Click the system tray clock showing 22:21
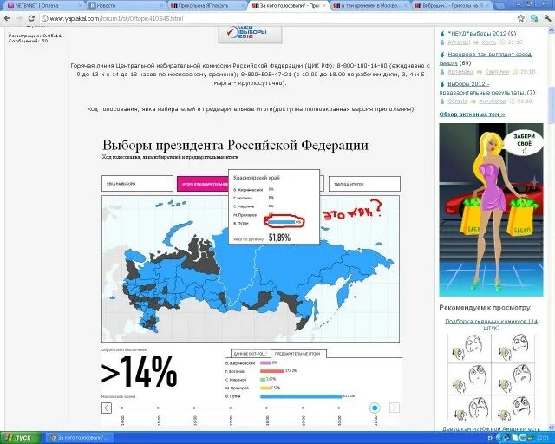The height and width of the screenshot is (444, 555). (544, 438)
